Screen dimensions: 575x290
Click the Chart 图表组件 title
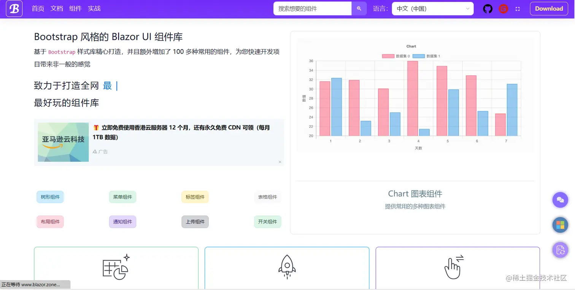[x=415, y=194]
